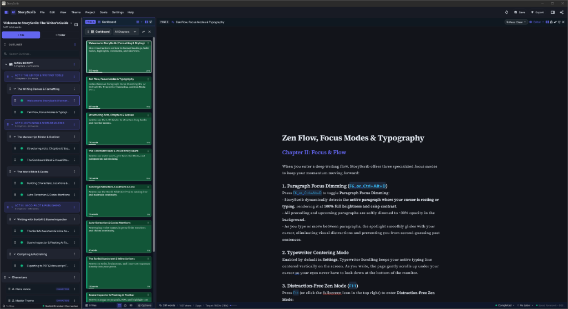Click the word target progress bar
Screen dimensions: 568x309
[234, 305]
